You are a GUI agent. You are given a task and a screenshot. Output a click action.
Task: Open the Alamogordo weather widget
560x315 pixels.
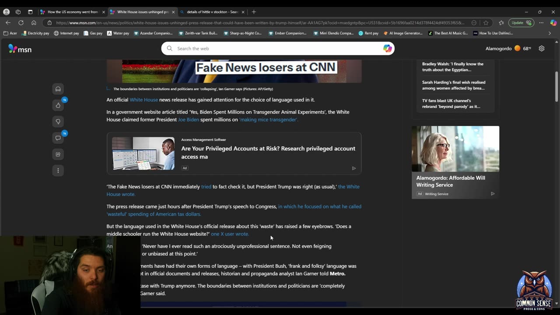pos(508,49)
